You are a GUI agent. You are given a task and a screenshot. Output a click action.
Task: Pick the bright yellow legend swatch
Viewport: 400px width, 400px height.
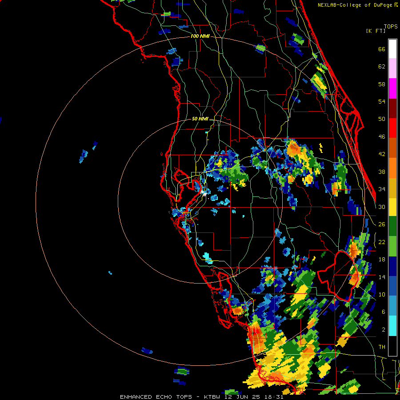pos(392,207)
